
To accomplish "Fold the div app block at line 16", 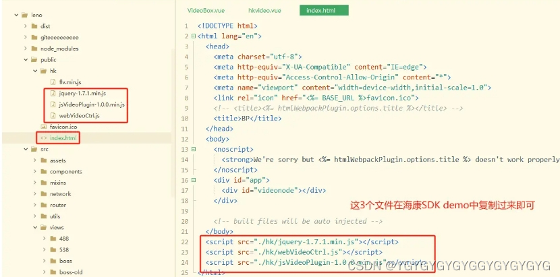I will (194, 180).
